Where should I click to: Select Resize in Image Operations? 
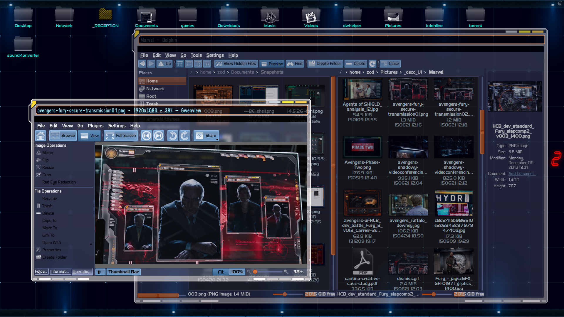[45, 167]
